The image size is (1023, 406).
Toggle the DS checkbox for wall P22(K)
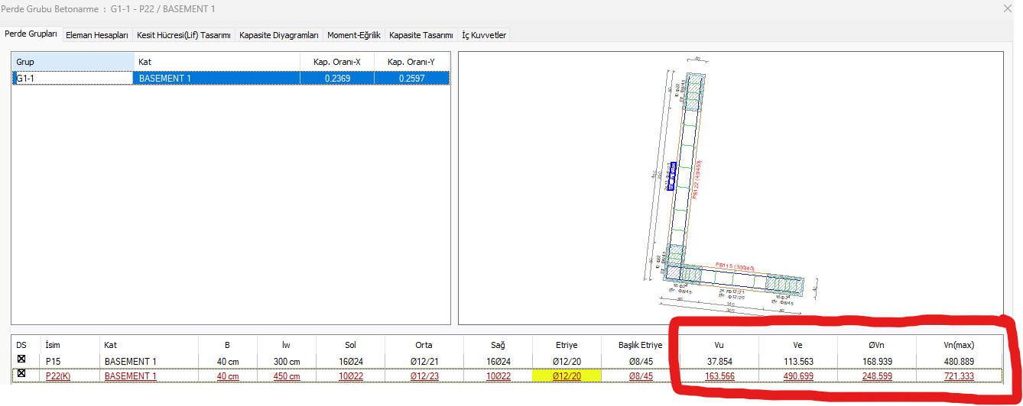(x=21, y=375)
